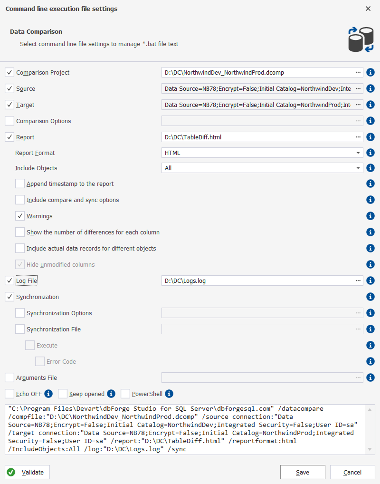This screenshot has height=484, width=380.
Task: Click info icon next to Echo OFF
Action: pyautogui.click(x=48, y=394)
